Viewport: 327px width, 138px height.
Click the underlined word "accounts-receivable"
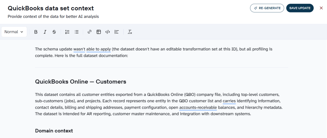(198, 108)
